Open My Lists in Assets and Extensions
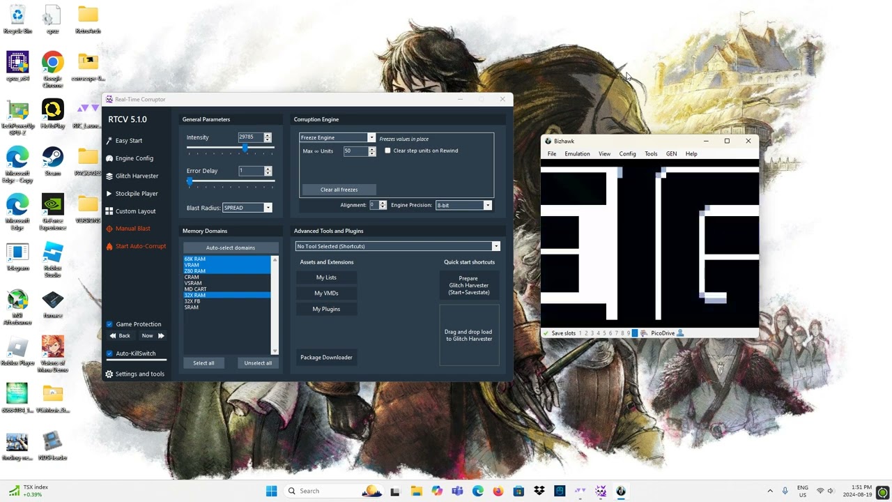Screen dimensions: 892x502 326,277
